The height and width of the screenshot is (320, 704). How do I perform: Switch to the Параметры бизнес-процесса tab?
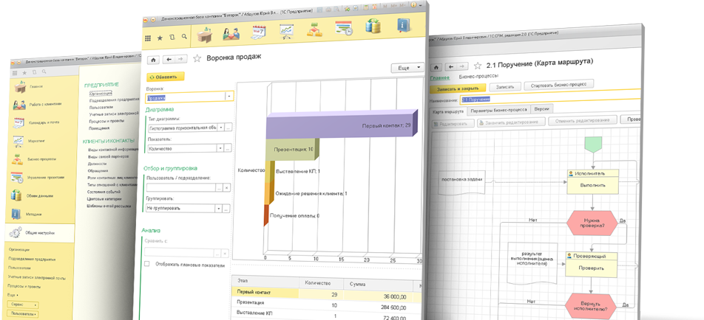tap(498, 111)
